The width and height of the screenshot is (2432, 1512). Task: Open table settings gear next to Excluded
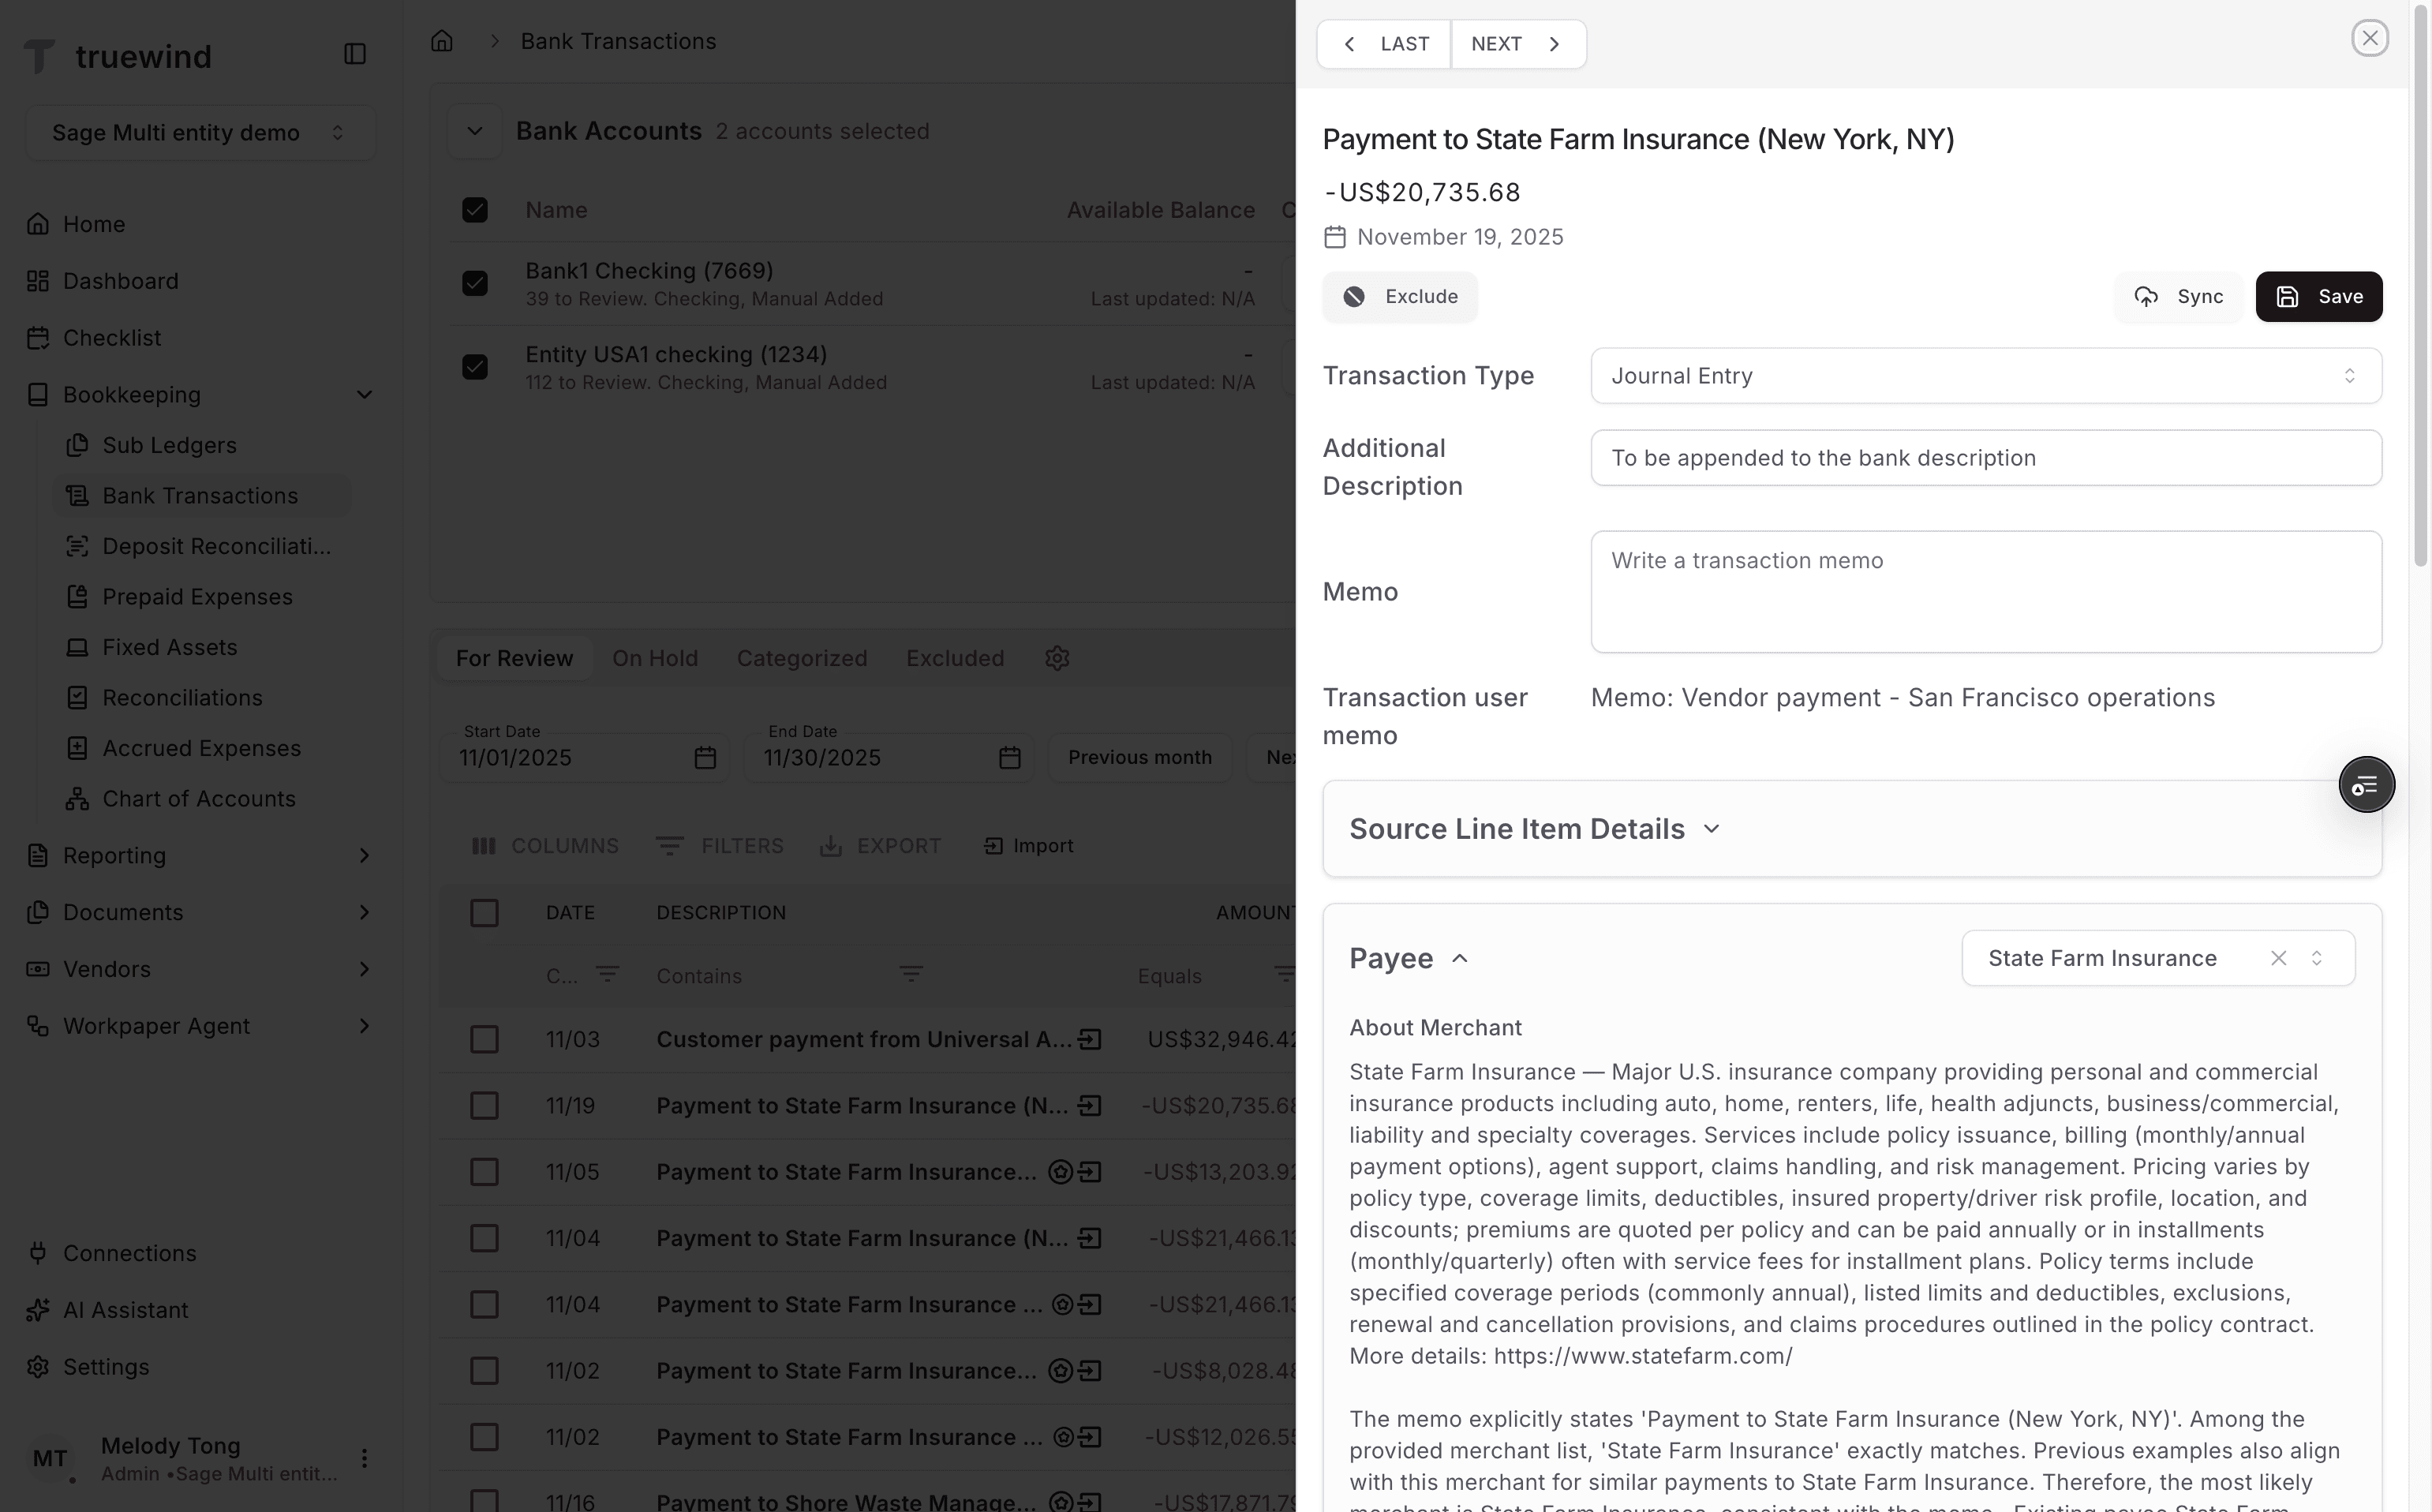click(1057, 658)
